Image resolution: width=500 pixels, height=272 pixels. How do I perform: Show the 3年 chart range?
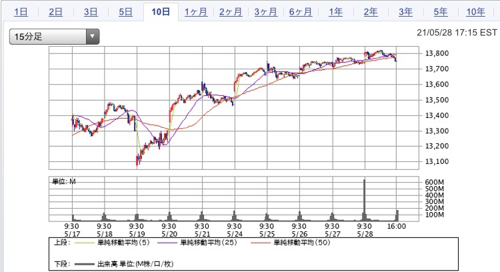405,12
